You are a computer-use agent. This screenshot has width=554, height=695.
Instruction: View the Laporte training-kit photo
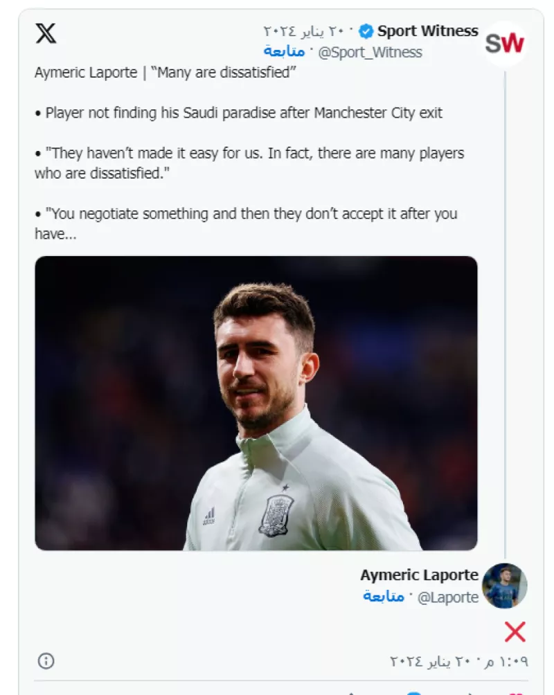256,401
